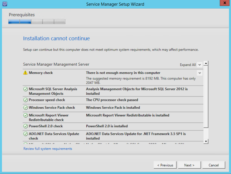The height and width of the screenshot is (174, 231).
Task: Click the green check icon beside Windows Service Pack check
Action: tap(26, 108)
